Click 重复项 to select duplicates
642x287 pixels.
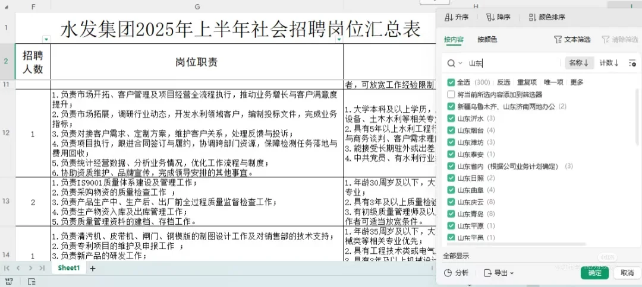pos(527,82)
